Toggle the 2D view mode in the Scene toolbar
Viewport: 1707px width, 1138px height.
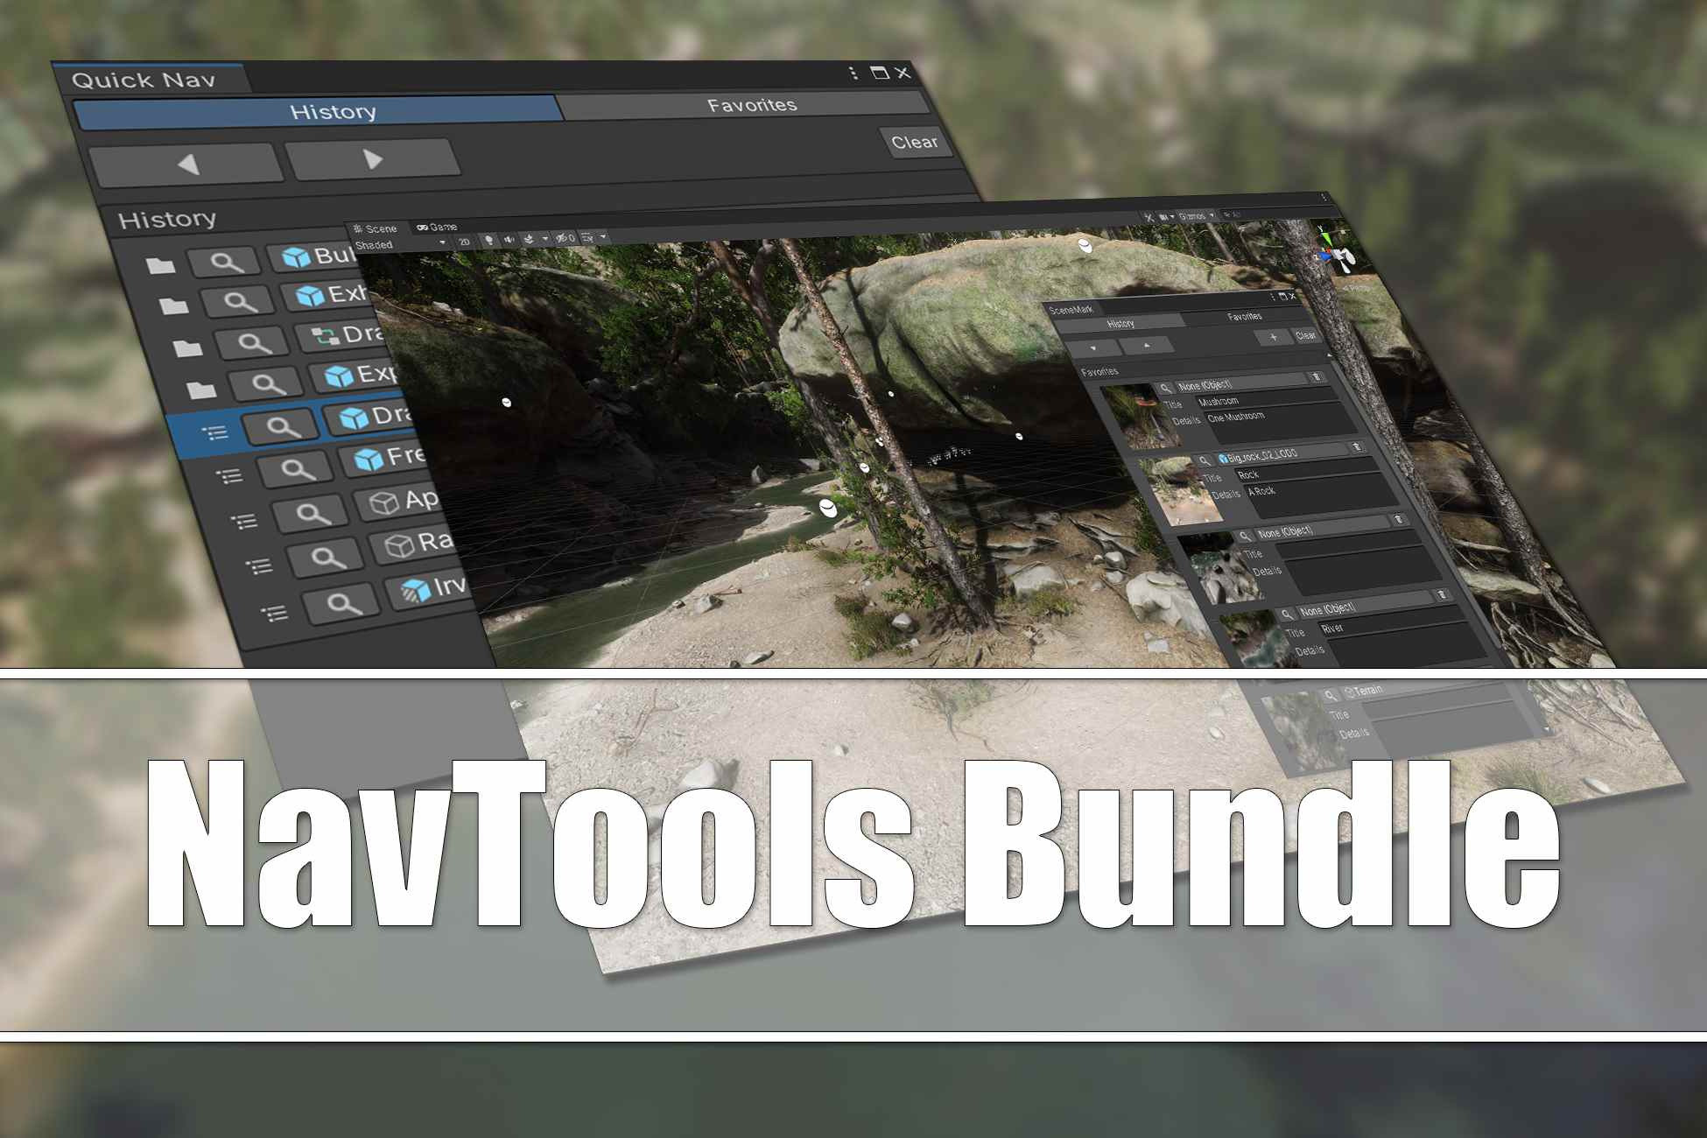[x=465, y=242]
